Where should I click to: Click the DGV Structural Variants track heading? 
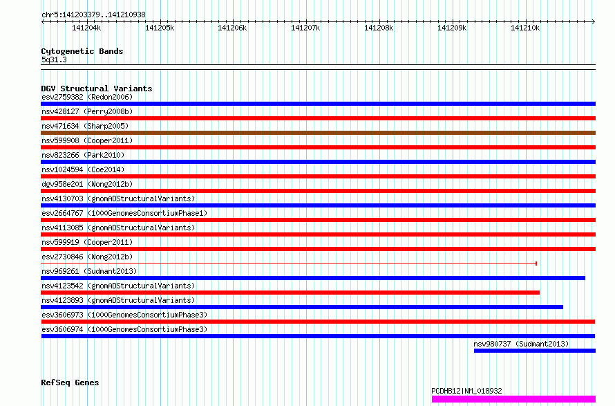click(x=97, y=89)
